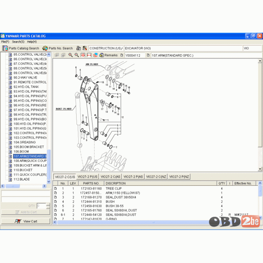This screenshot has height=263, width=263.
Task: Click the Q'TY column header in parts table
Action: tap(222, 183)
